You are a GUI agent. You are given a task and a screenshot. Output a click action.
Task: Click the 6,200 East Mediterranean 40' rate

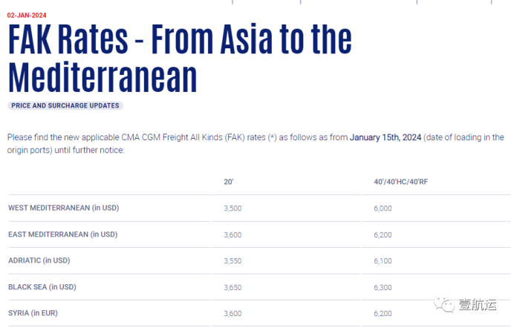[x=383, y=234]
